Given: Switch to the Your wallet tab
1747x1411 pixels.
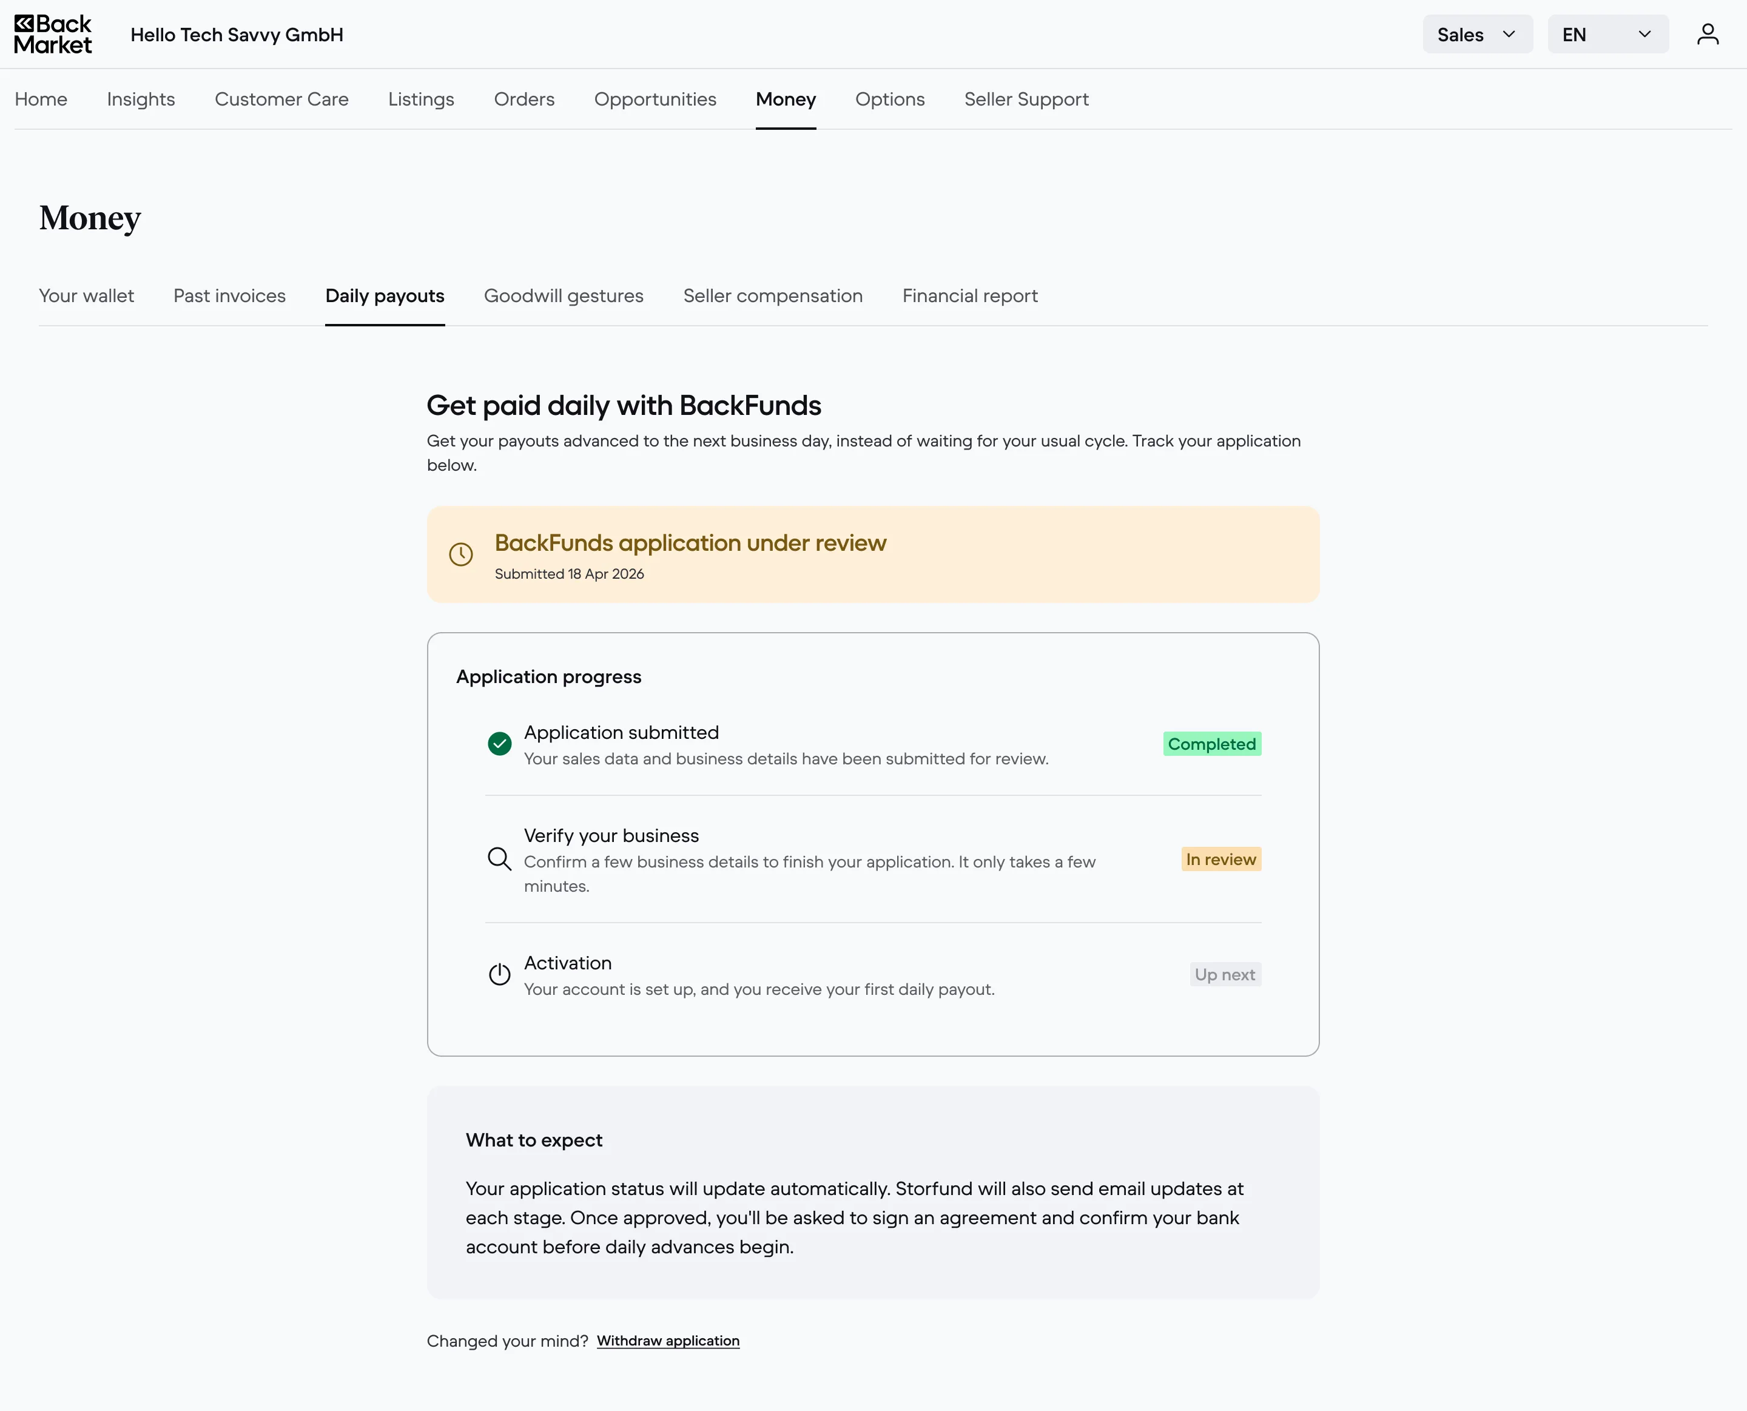Looking at the screenshot, I should (x=86, y=296).
